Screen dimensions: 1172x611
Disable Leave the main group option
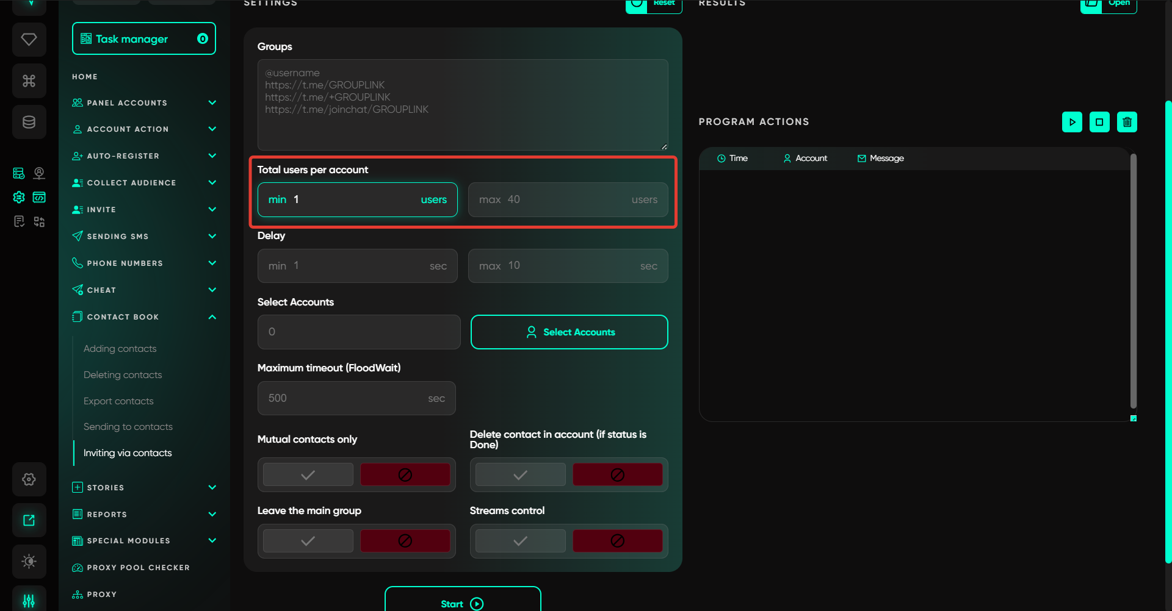pos(405,541)
